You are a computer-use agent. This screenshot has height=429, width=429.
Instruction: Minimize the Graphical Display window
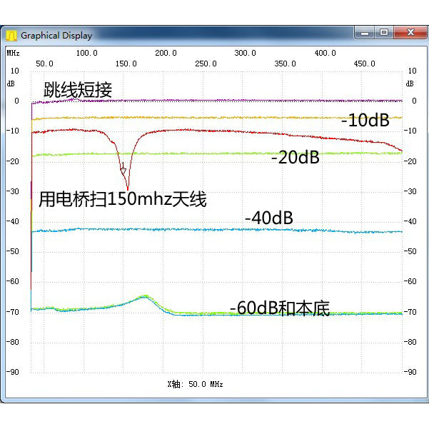tap(364, 33)
